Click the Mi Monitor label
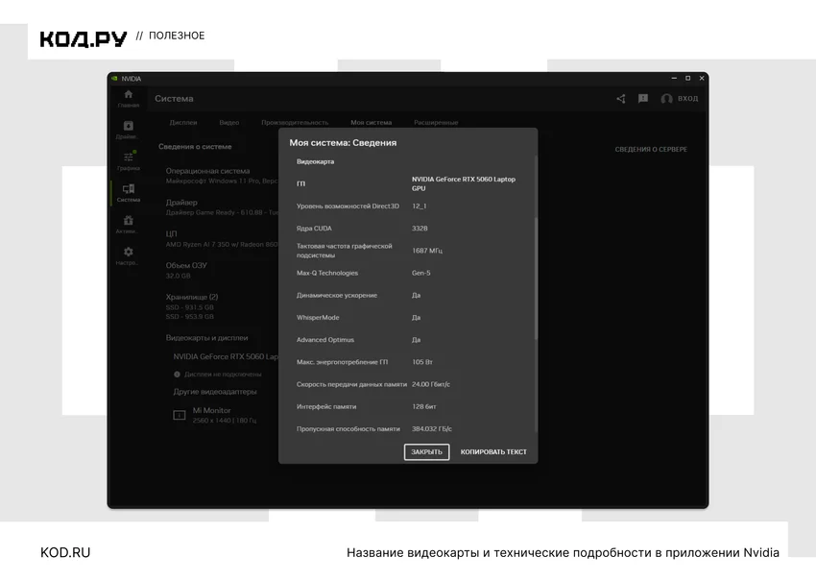This screenshot has height=581, width=816. [211, 410]
